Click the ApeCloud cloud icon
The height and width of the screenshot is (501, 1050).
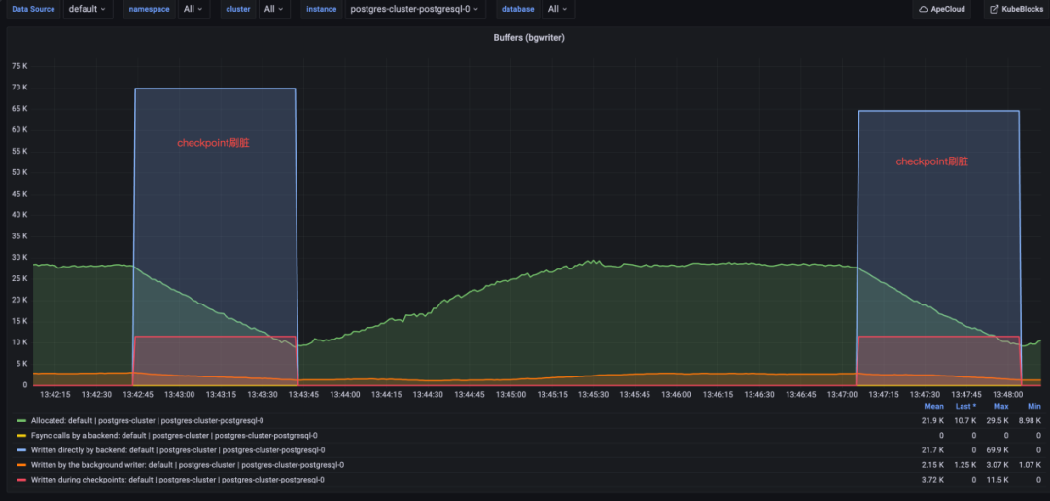(x=923, y=9)
